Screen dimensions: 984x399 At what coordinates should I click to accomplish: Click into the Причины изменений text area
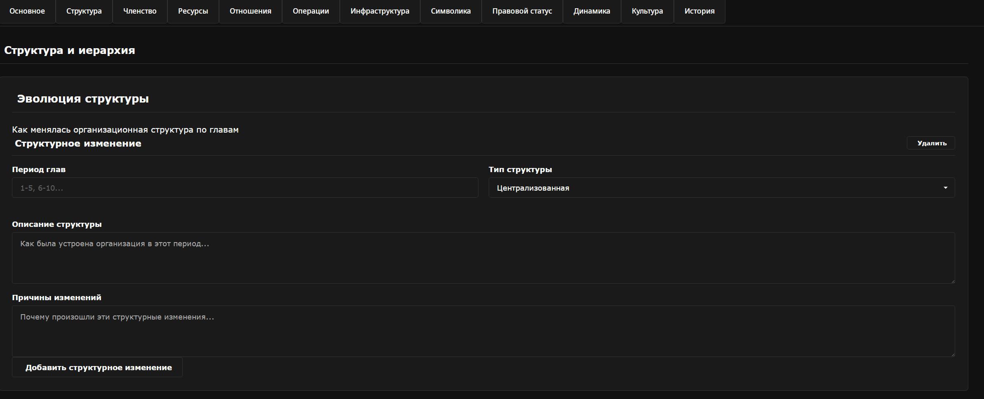point(483,331)
